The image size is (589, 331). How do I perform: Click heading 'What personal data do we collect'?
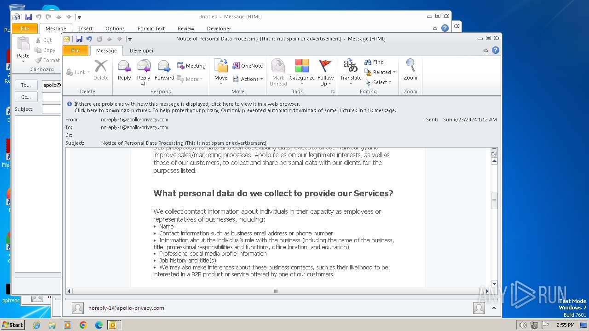coord(273,194)
